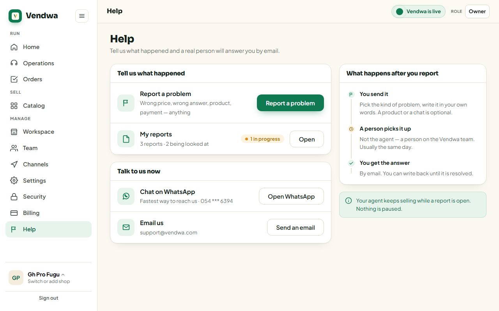
Task: Click the Vendwa is live status pill
Action: pos(418,12)
